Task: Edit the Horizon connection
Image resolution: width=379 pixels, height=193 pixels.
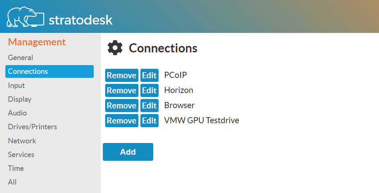Action: coord(149,90)
